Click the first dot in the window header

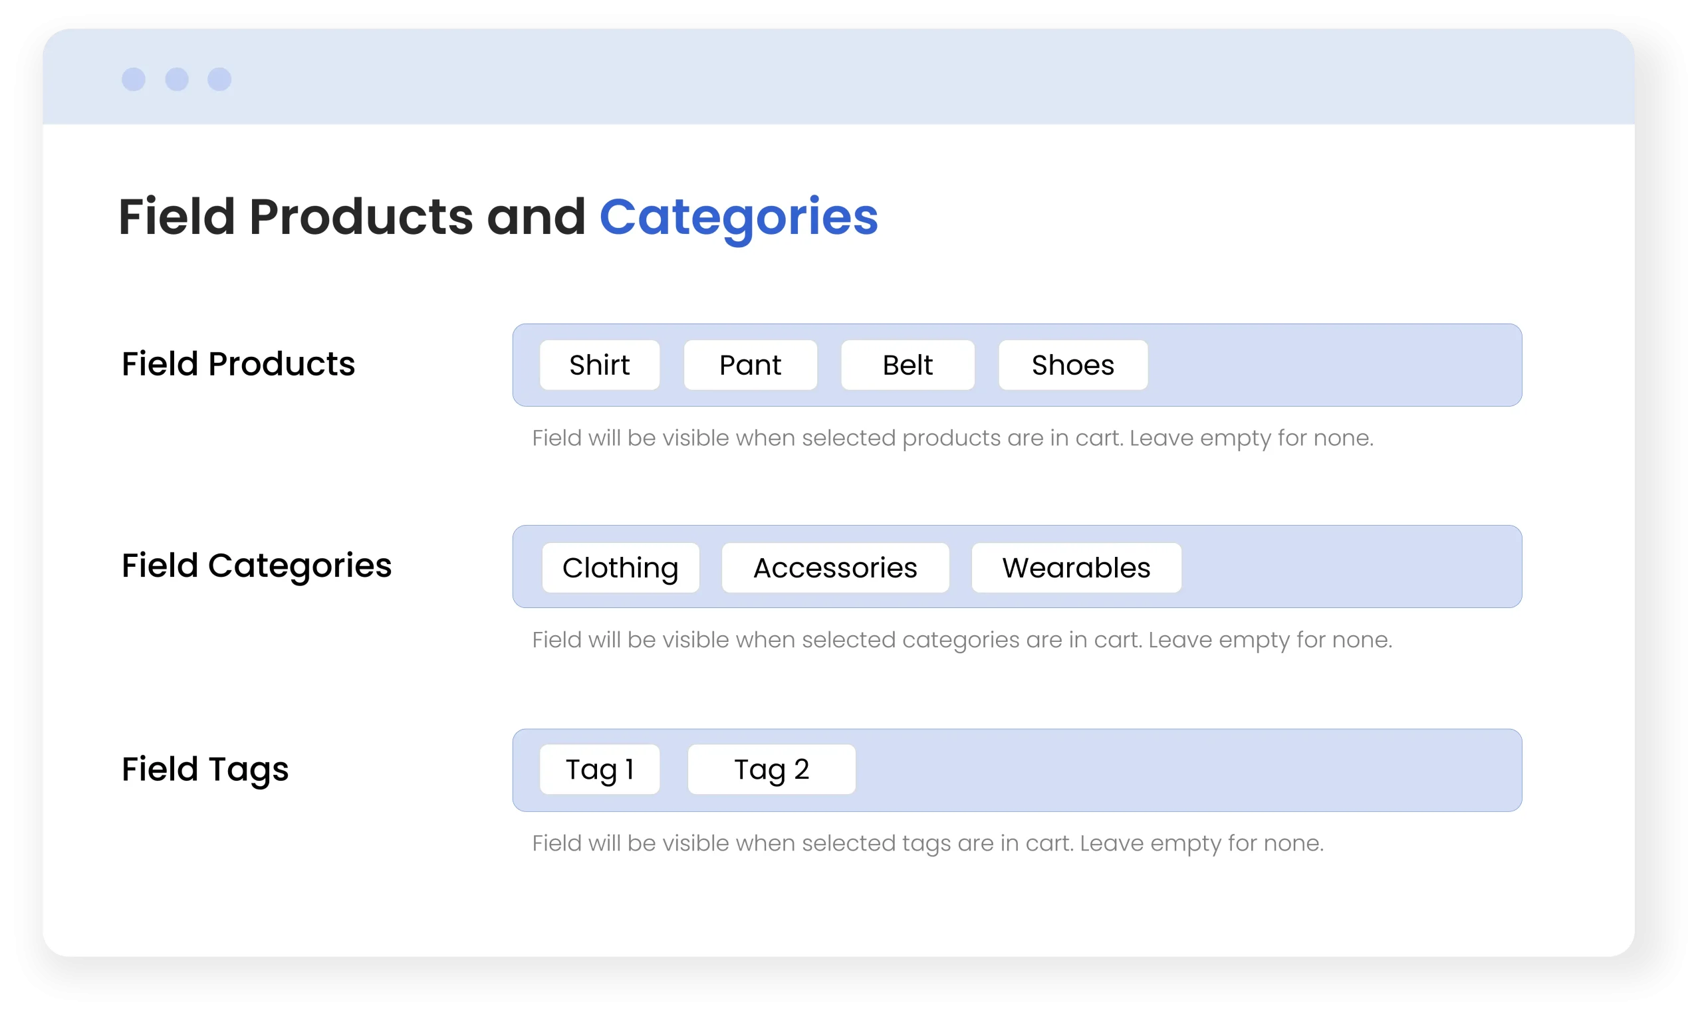(134, 80)
